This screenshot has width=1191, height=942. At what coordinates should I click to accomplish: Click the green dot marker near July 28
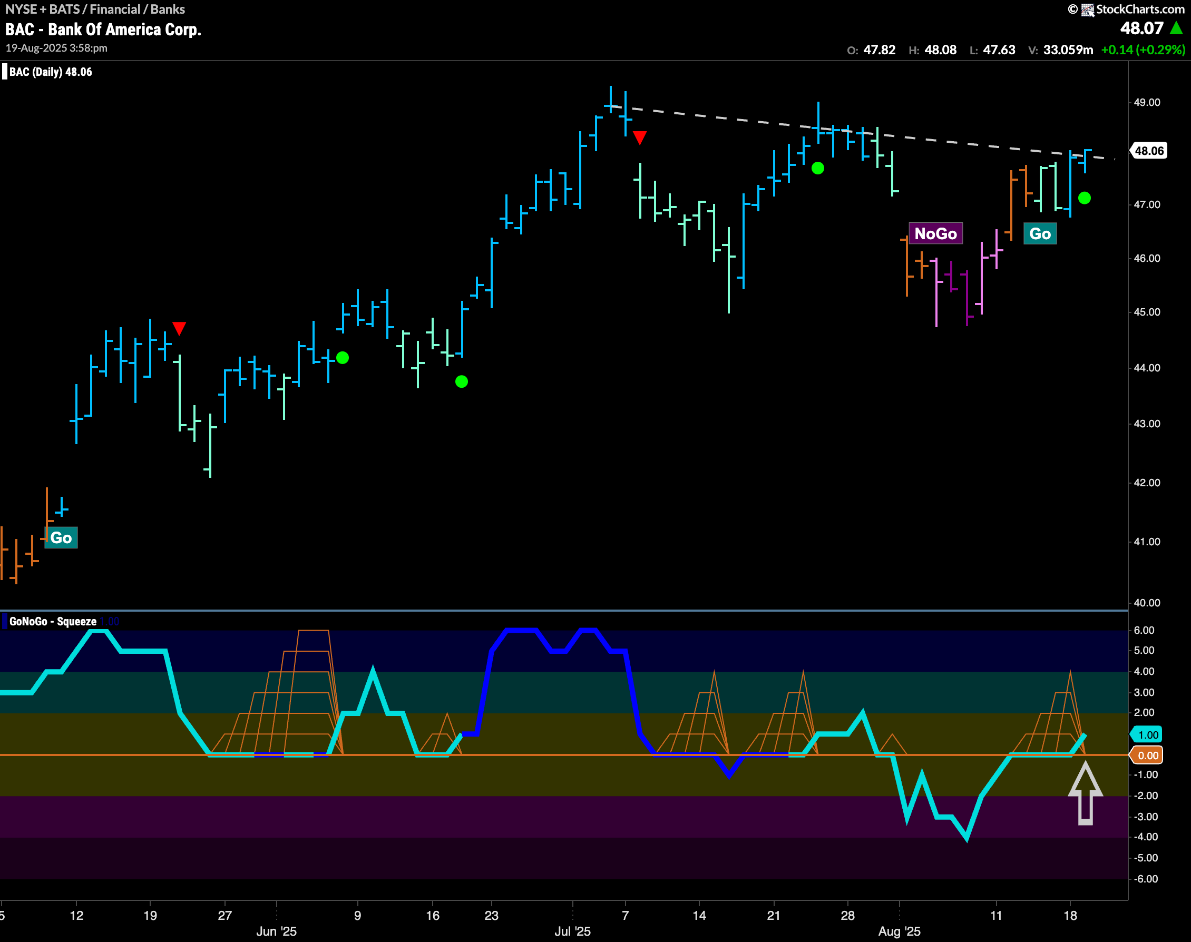817,168
